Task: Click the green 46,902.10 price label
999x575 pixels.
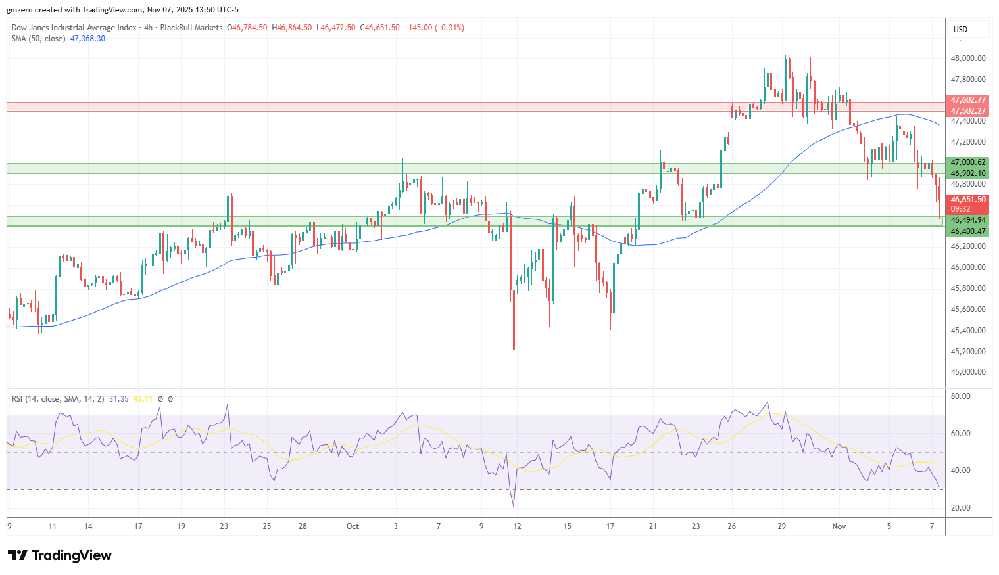Action: (968, 173)
